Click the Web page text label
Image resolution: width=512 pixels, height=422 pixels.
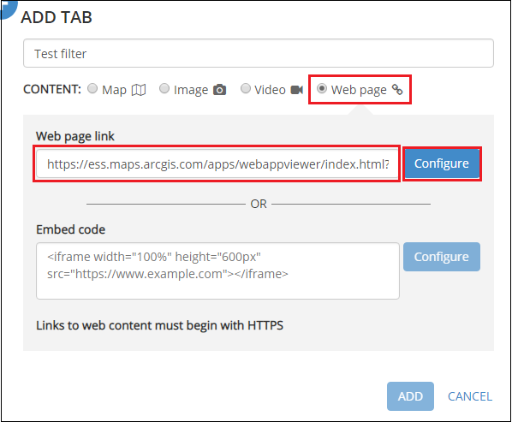coord(359,90)
